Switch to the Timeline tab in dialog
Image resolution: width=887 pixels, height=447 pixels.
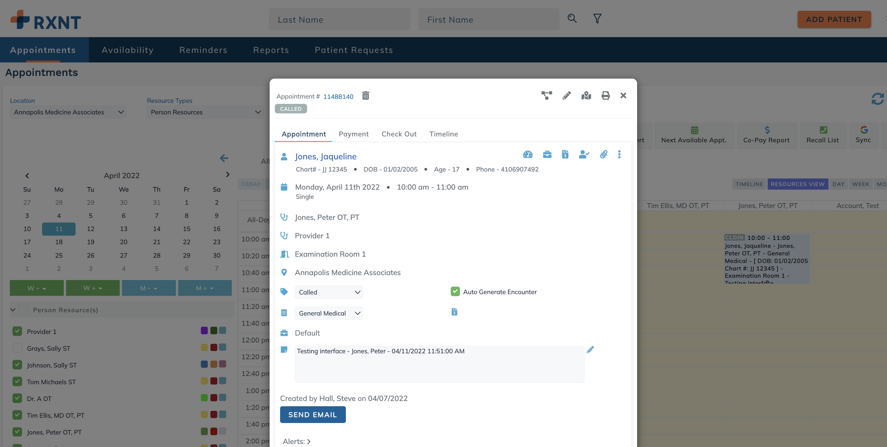(x=443, y=134)
